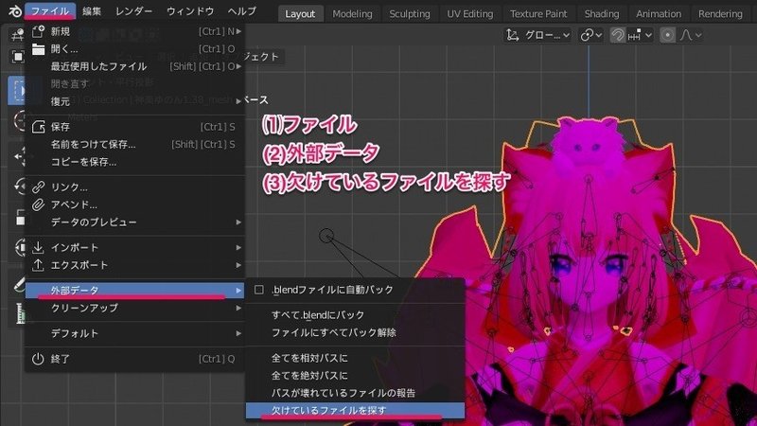Click the export arrow icon beside エクスポート
The height and width of the screenshot is (426, 757).
(x=38, y=265)
